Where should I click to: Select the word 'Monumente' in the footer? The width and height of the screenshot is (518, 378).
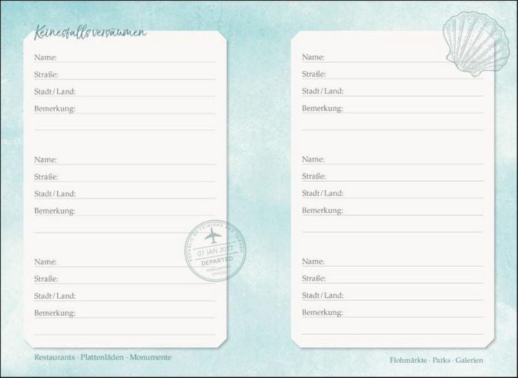pyautogui.click(x=151, y=357)
